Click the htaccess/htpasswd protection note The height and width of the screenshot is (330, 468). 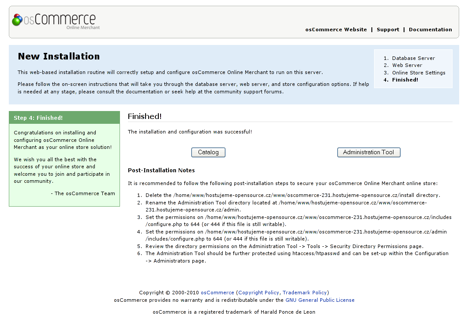click(x=297, y=257)
